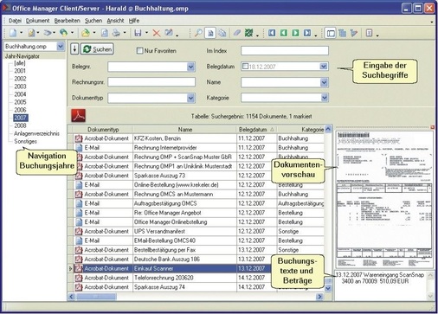This screenshot has width=438, height=314.
Task: Click the edit document properties icon
Action: click(x=169, y=33)
